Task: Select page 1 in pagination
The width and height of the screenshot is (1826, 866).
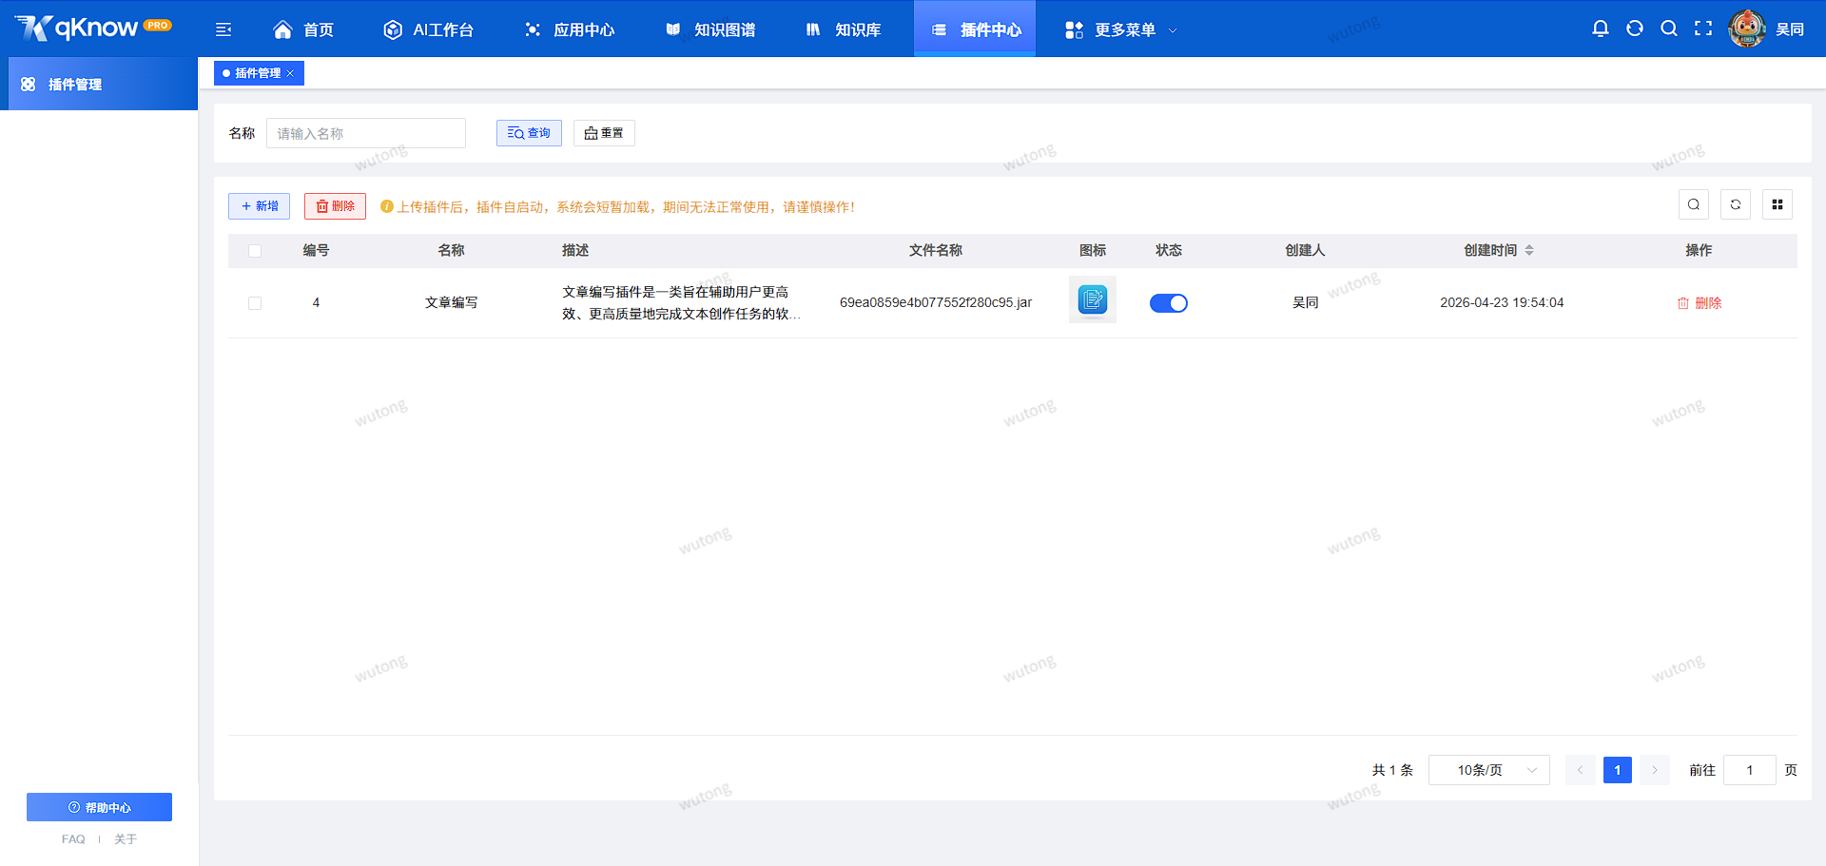Action: click(x=1618, y=770)
